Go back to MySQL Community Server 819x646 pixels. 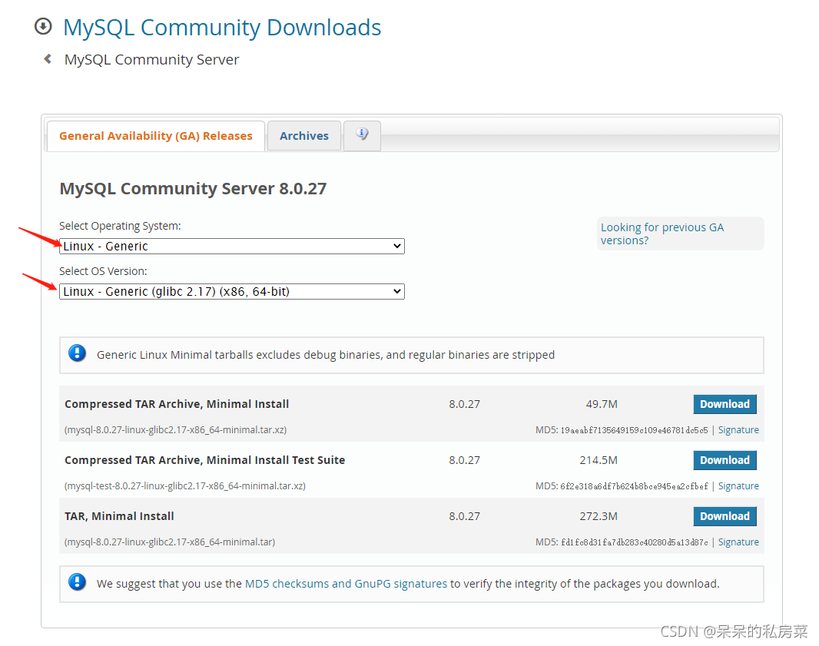click(x=151, y=60)
